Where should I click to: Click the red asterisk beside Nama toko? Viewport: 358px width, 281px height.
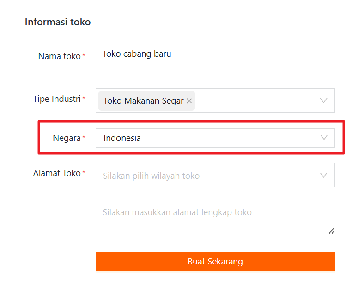coord(84,56)
